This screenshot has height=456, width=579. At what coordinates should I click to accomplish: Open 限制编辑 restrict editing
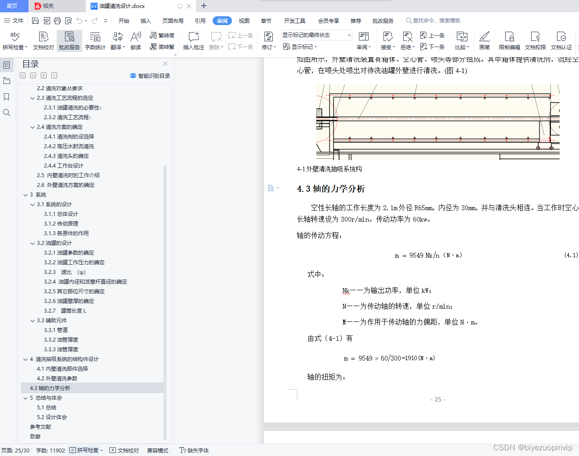tap(509, 41)
